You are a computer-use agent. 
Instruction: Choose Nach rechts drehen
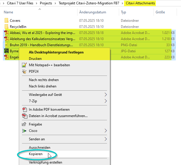click(44, 80)
